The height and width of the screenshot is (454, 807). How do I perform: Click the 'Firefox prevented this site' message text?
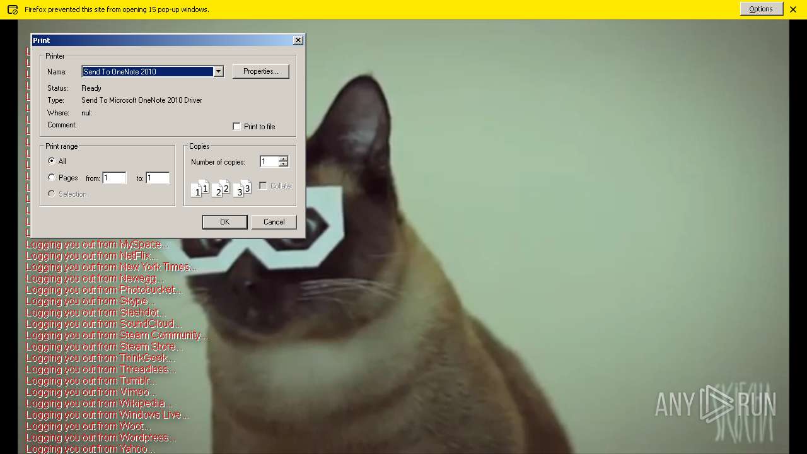[117, 9]
